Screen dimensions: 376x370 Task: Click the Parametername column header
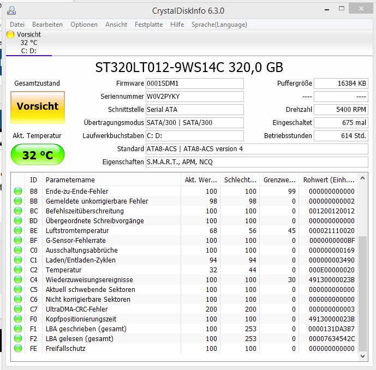(111, 180)
